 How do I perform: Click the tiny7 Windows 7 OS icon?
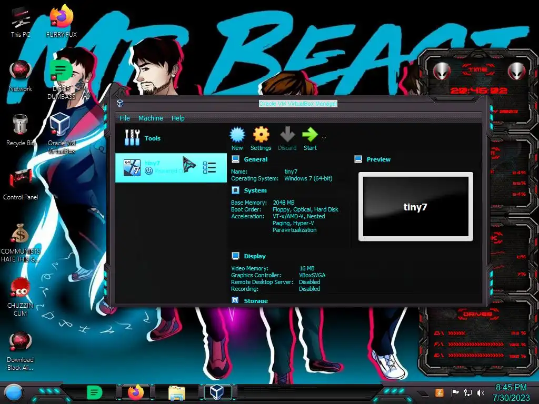coord(132,168)
